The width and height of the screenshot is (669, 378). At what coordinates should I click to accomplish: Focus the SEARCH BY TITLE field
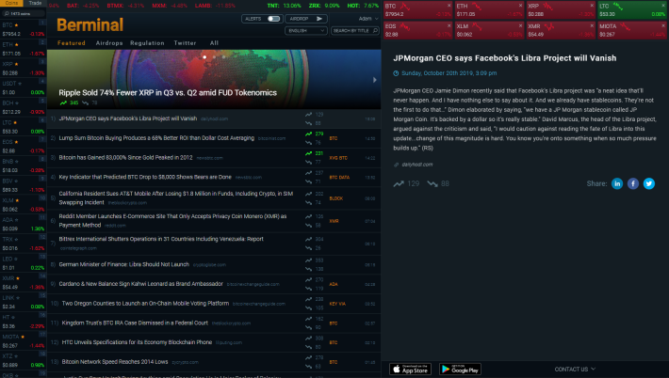tap(355, 31)
